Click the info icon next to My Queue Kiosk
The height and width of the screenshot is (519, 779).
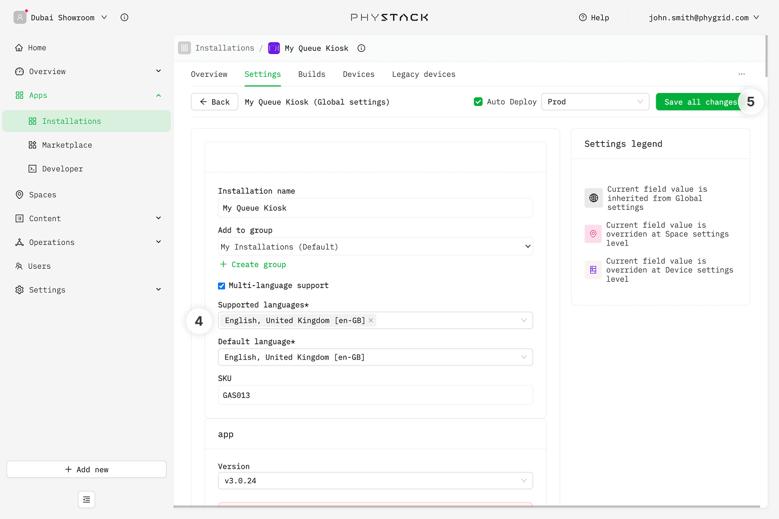361,48
